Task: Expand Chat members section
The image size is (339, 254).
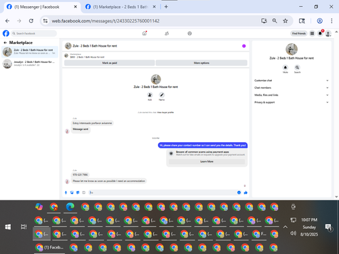Action: pos(292,87)
